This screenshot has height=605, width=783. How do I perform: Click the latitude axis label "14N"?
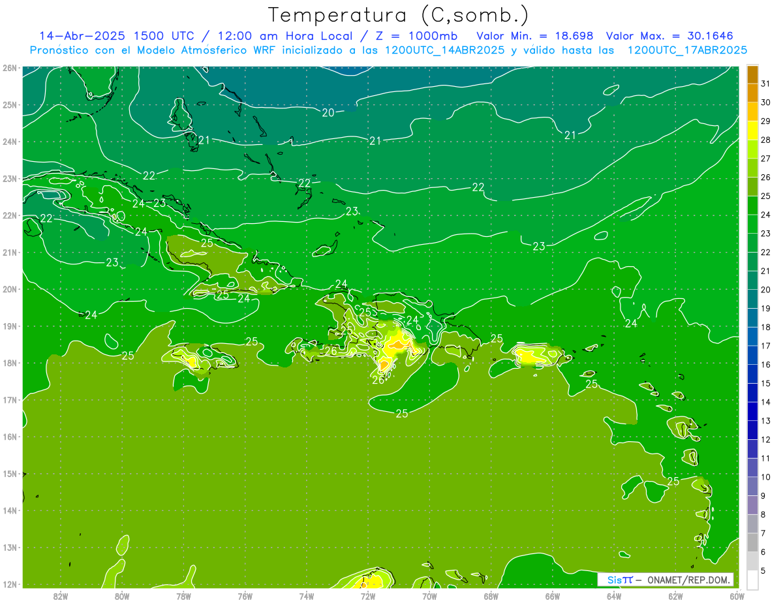[10, 510]
